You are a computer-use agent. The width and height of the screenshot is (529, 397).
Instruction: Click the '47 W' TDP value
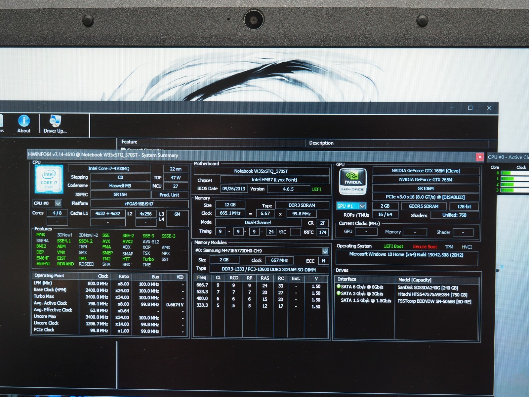pos(176,178)
